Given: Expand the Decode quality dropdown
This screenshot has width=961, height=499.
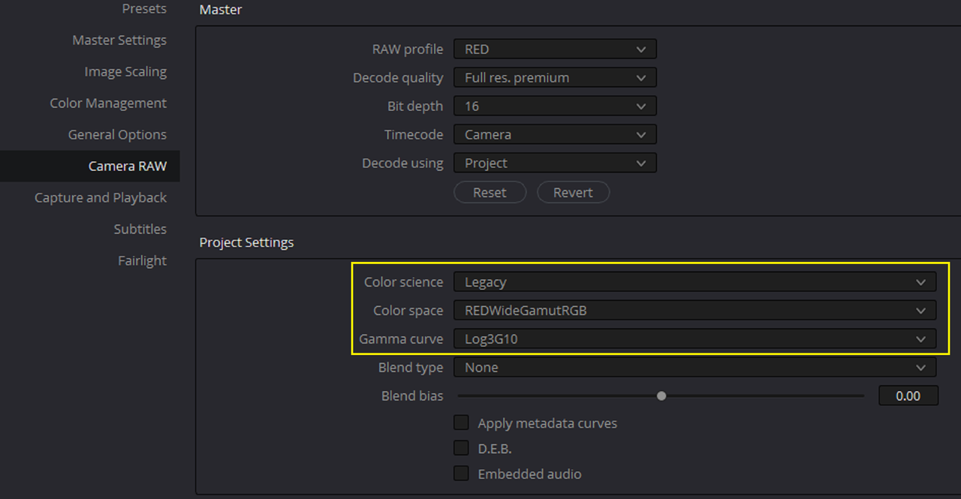Looking at the screenshot, I should [555, 78].
